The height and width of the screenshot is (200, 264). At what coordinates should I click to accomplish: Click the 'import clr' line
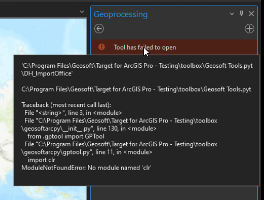pos(41,160)
